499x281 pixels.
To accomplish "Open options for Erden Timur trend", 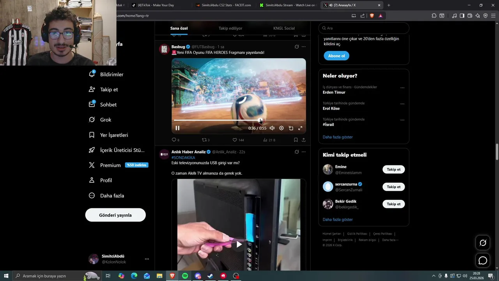I will tap(402, 88).
